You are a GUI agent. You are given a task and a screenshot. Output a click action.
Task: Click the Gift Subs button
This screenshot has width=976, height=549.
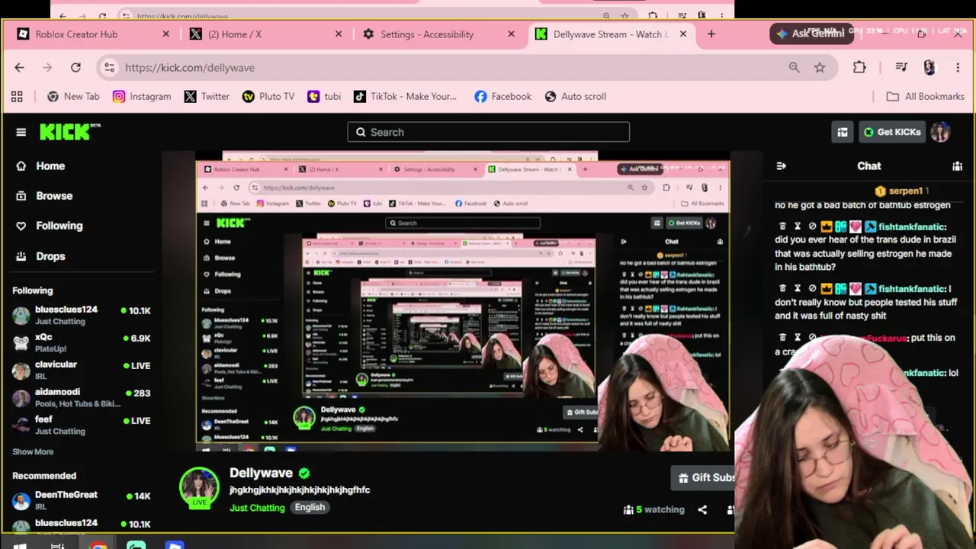(x=704, y=477)
